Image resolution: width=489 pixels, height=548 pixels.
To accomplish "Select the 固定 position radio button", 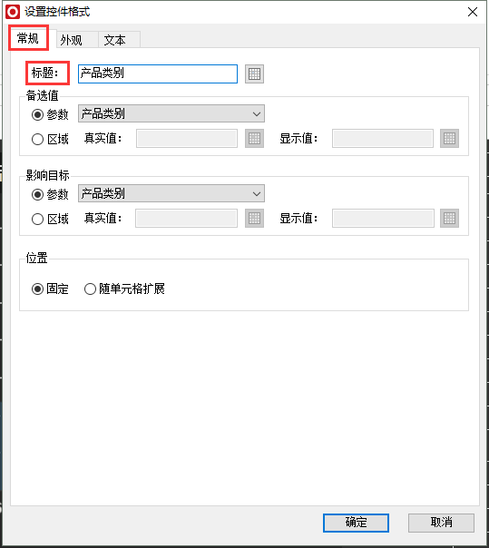I will (x=37, y=289).
